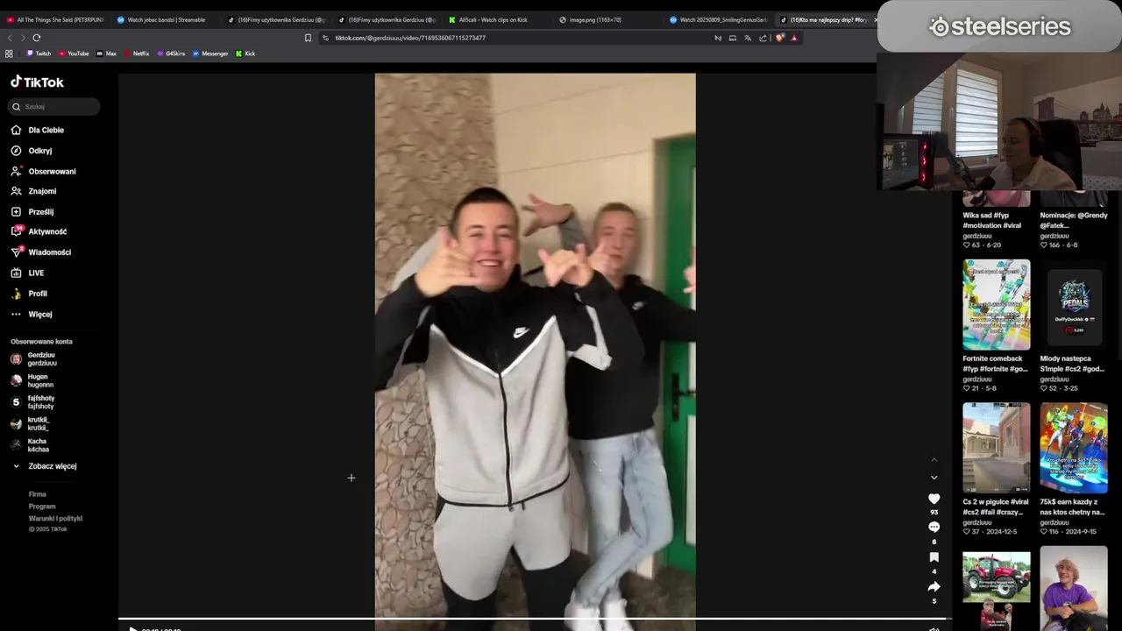Click the share icon in the address bar
Viewport: 1122px width, 631px height.
[763, 38]
